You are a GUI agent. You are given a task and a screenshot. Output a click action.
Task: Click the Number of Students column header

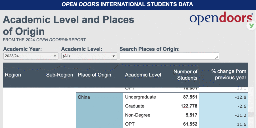pos(185,75)
